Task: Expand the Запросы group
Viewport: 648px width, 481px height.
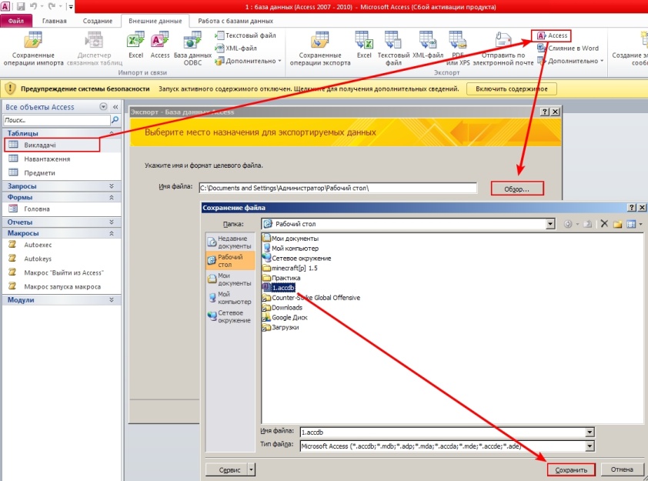Action: pyautogui.click(x=112, y=186)
